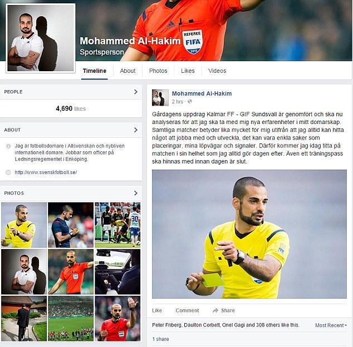This screenshot has width=353, height=347.
Task: Open Mohammed Al-Hakim post author name link
Action: pyautogui.click(x=202, y=93)
